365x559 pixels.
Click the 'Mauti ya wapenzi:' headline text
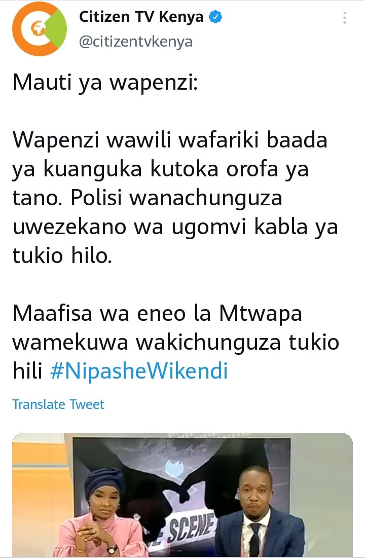[x=105, y=82]
